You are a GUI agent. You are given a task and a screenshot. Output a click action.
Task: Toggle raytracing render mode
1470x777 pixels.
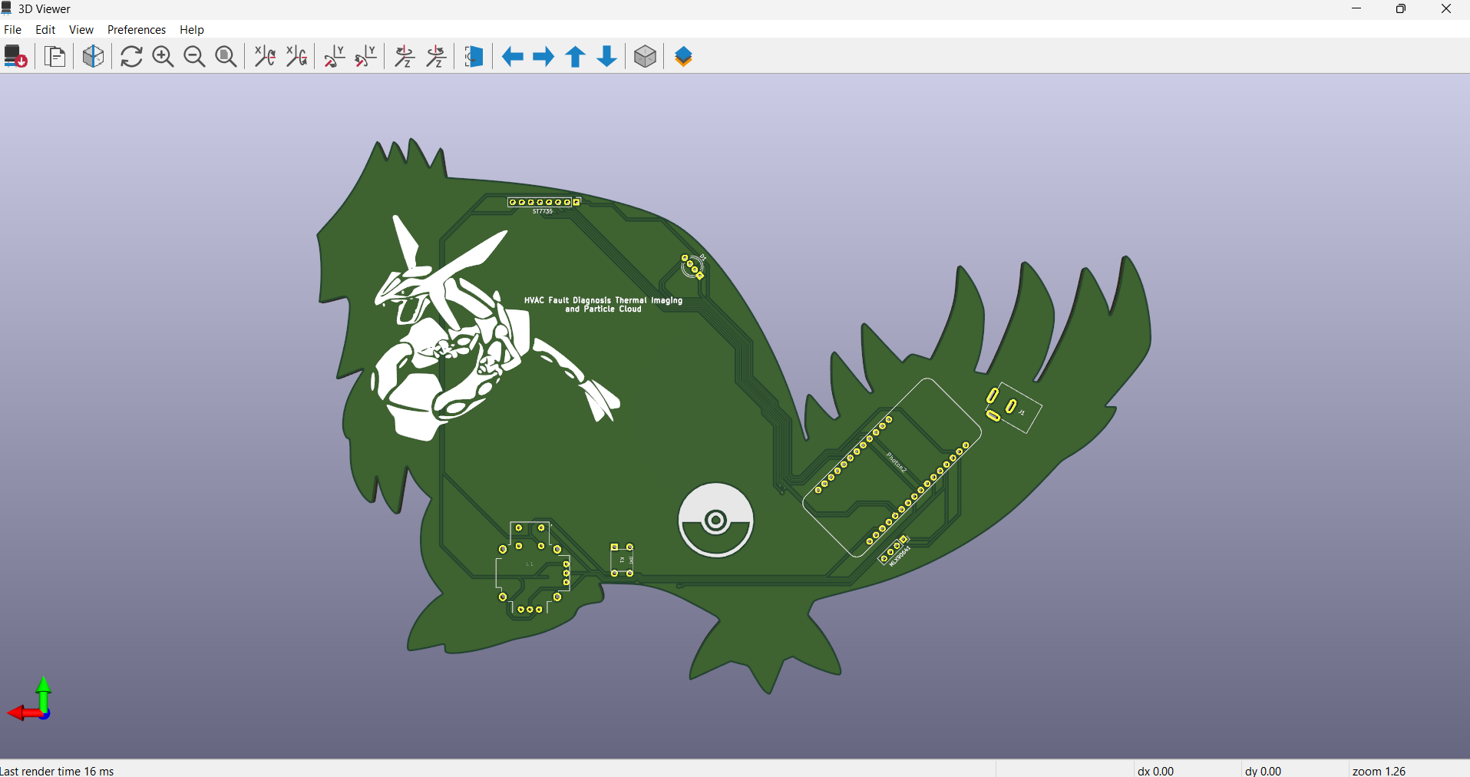93,57
